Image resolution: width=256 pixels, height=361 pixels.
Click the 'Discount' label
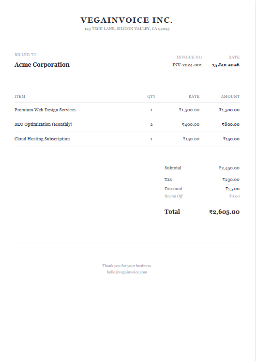pyautogui.click(x=174, y=189)
